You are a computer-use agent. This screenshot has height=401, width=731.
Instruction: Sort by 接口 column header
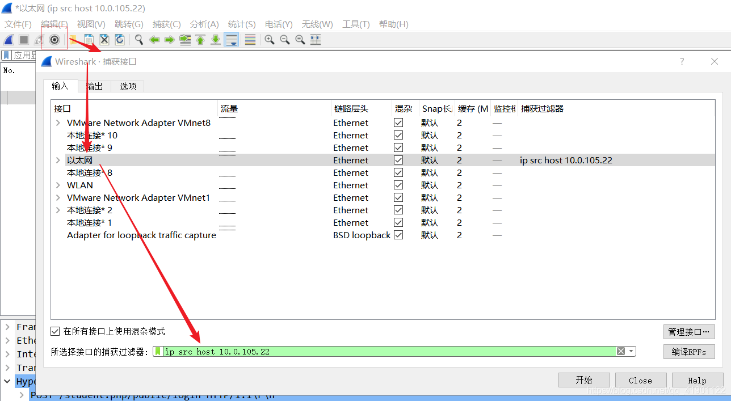point(135,109)
